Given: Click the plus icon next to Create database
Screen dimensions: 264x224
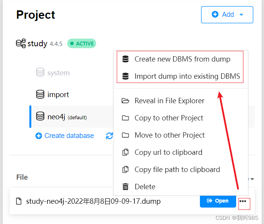Looking at the screenshot, I should (39, 136).
